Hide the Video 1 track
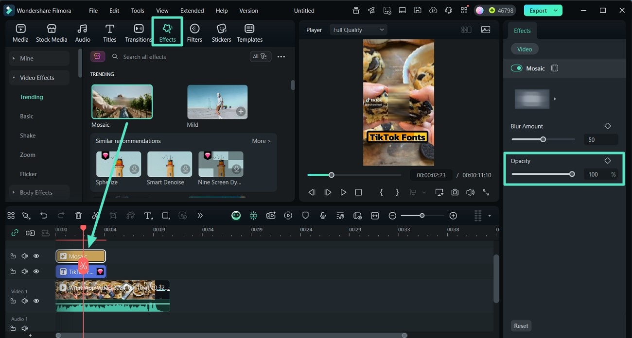 pyautogui.click(x=36, y=301)
